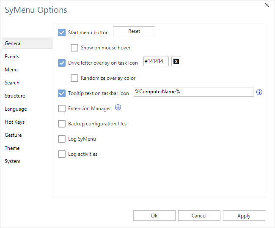The width and height of the screenshot is (275, 228).
Task: Click the info icon beside Extension Manager
Action: [118, 107]
